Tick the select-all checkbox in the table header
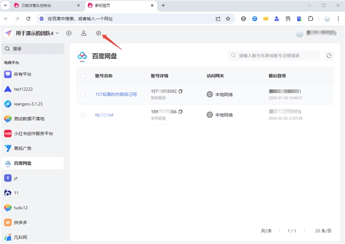Image resolution: width=345 pixels, height=244 pixels. point(83,76)
